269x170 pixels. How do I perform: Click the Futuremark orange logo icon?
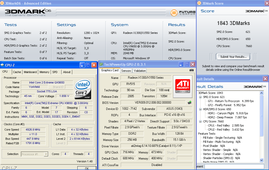tap(174, 13)
